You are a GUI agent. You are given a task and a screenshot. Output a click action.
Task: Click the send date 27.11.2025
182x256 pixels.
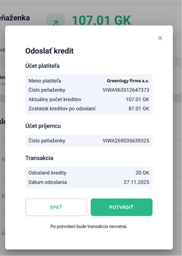(x=136, y=182)
